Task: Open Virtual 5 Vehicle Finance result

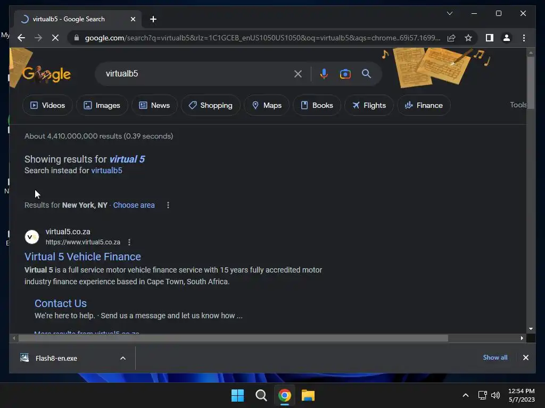Action: [x=82, y=257]
